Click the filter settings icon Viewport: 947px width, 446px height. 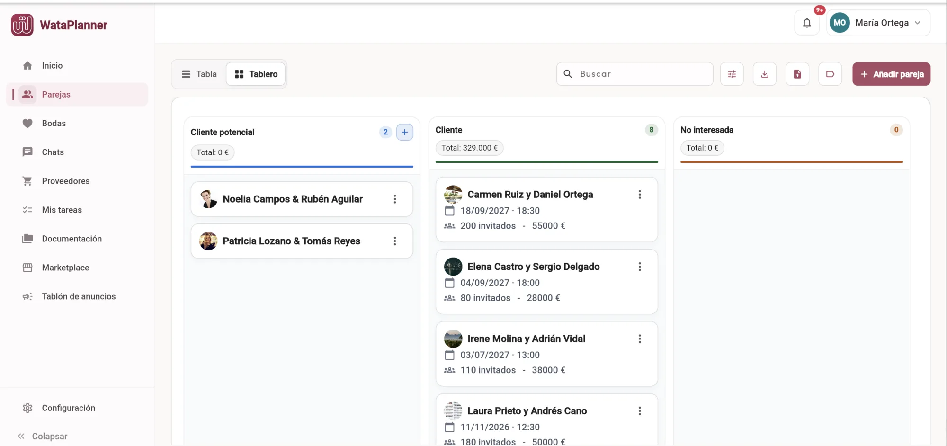(x=732, y=74)
